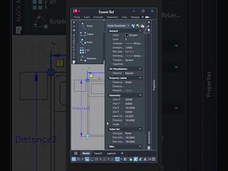228x171 pixels.
Task: Collapse the General section
Action: [140, 31]
